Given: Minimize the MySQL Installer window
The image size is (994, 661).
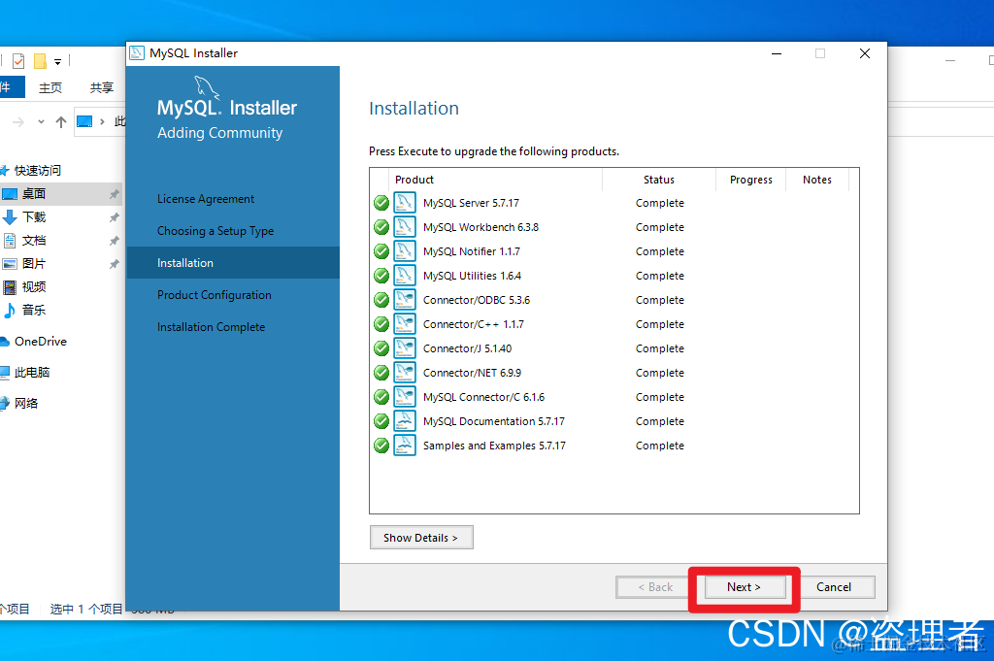Looking at the screenshot, I should pos(776,53).
